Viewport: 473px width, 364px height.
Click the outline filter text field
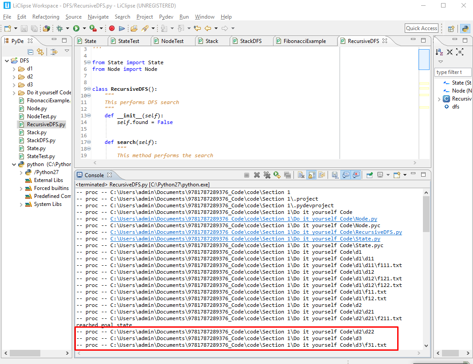[453, 72]
